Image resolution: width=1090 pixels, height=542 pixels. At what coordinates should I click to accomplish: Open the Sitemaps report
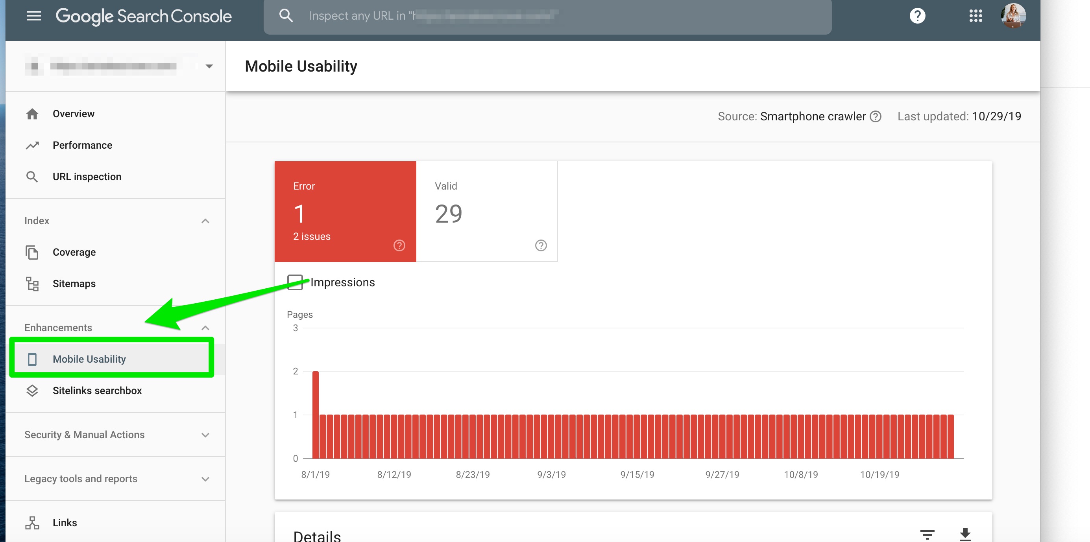point(74,284)
